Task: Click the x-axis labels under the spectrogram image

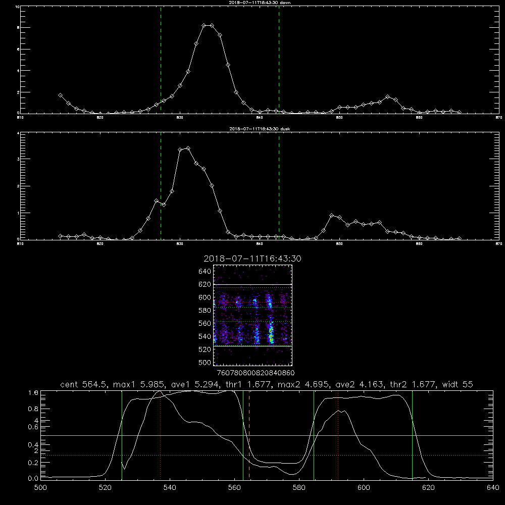Action: 256,373
